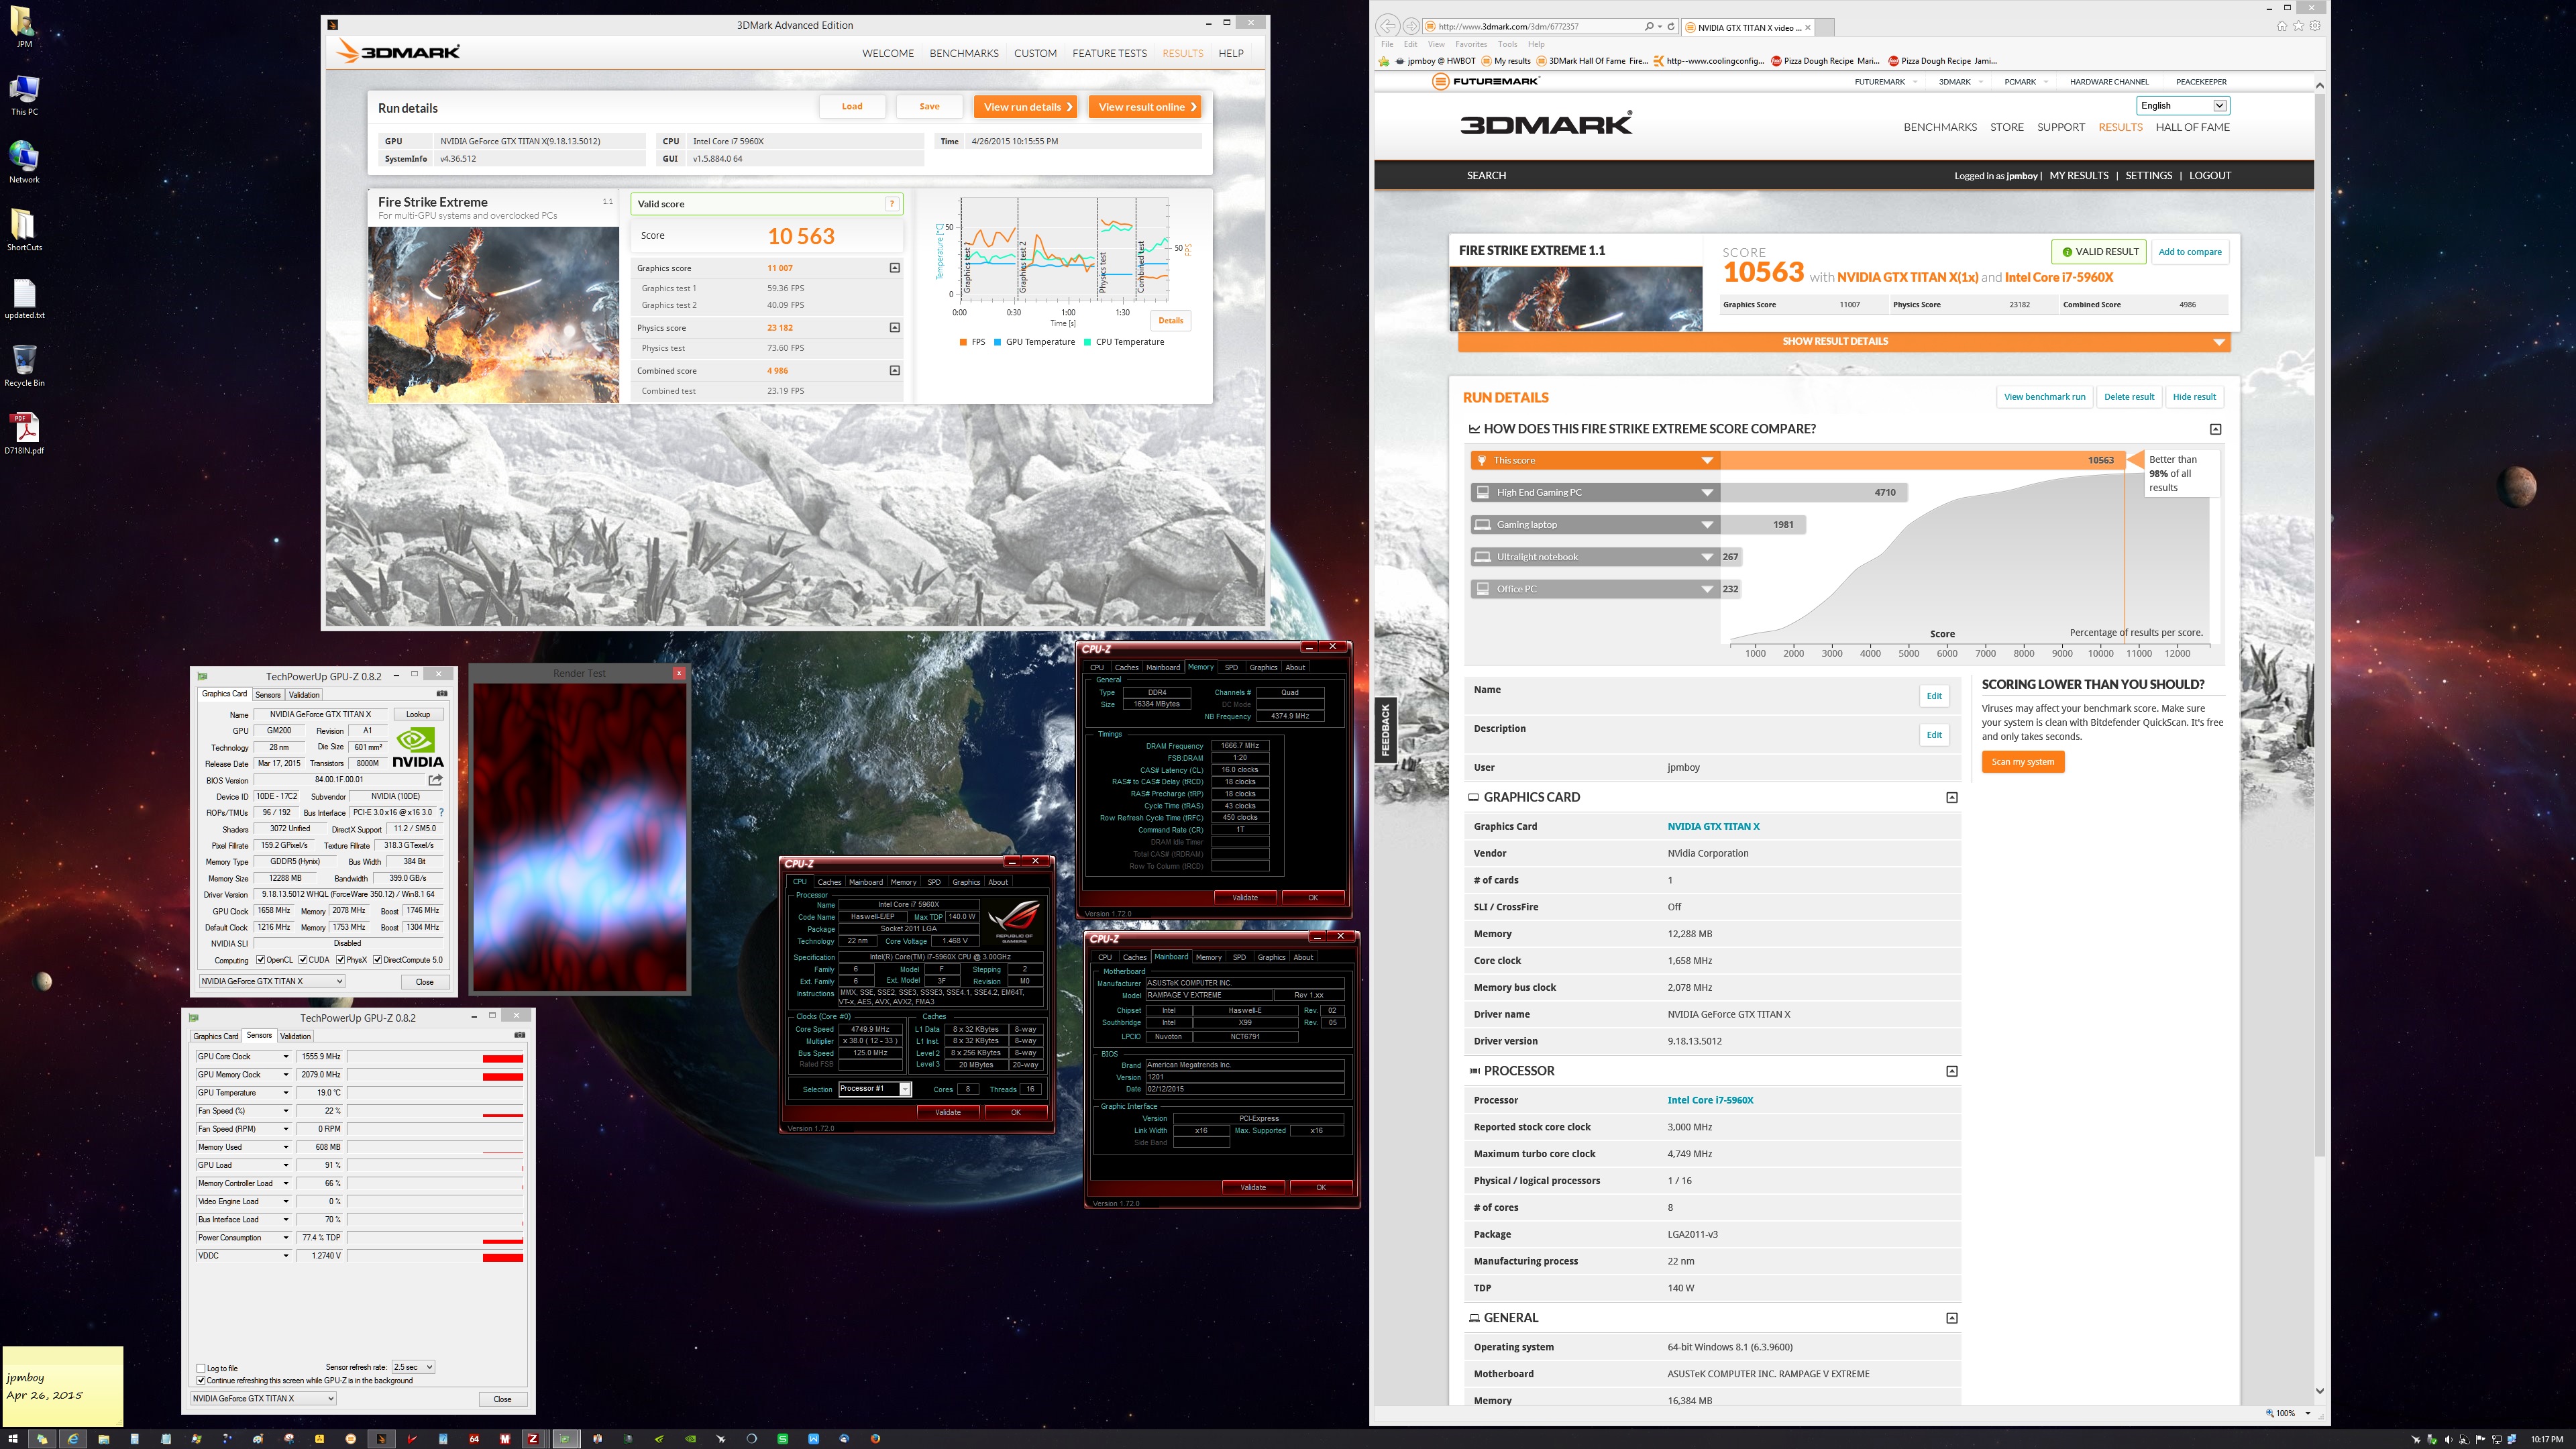2576x1449 pixels.
Task: Toggle OpenCL checkbox in GPU-Z
Action: coord(260,960)
